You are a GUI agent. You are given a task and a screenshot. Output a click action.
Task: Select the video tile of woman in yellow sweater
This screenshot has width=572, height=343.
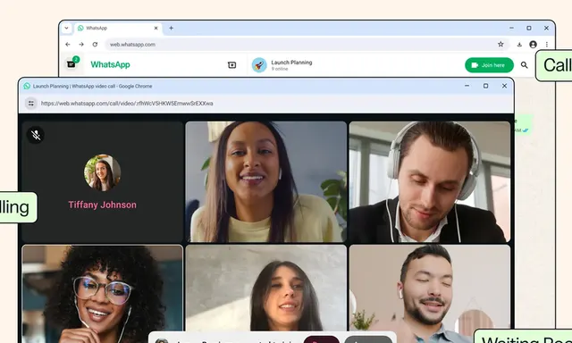[x=266, y=181]
